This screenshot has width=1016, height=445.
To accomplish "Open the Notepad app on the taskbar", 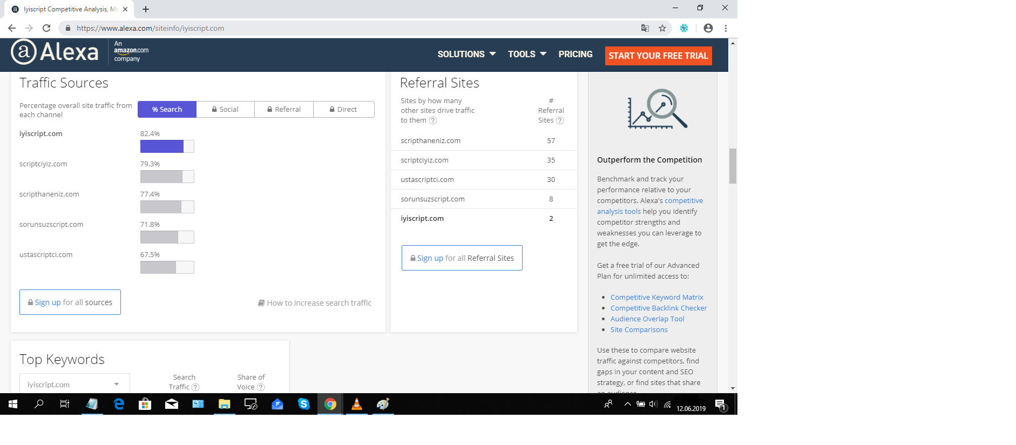I will pyautogui.click(x=92, y=404).
